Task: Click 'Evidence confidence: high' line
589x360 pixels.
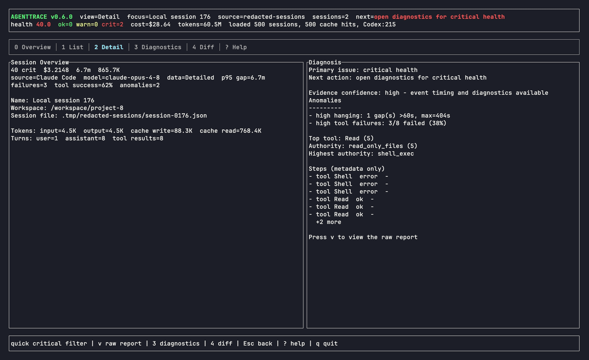Action: [428, 93]
